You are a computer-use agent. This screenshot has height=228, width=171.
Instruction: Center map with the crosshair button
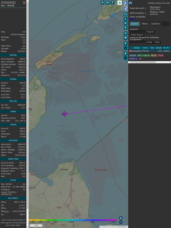tap(125, 14)
